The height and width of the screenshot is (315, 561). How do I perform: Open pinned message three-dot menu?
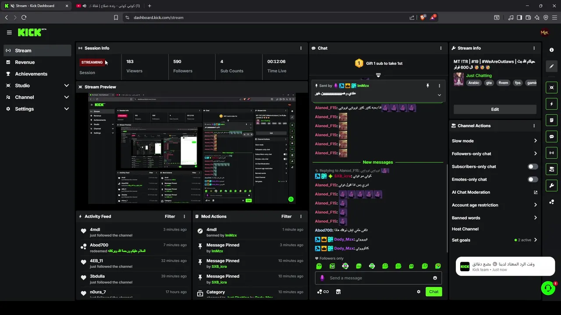439,86
